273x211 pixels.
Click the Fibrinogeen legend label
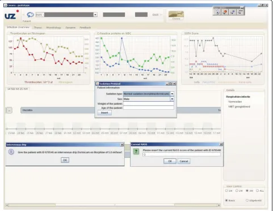click(65, 82)
